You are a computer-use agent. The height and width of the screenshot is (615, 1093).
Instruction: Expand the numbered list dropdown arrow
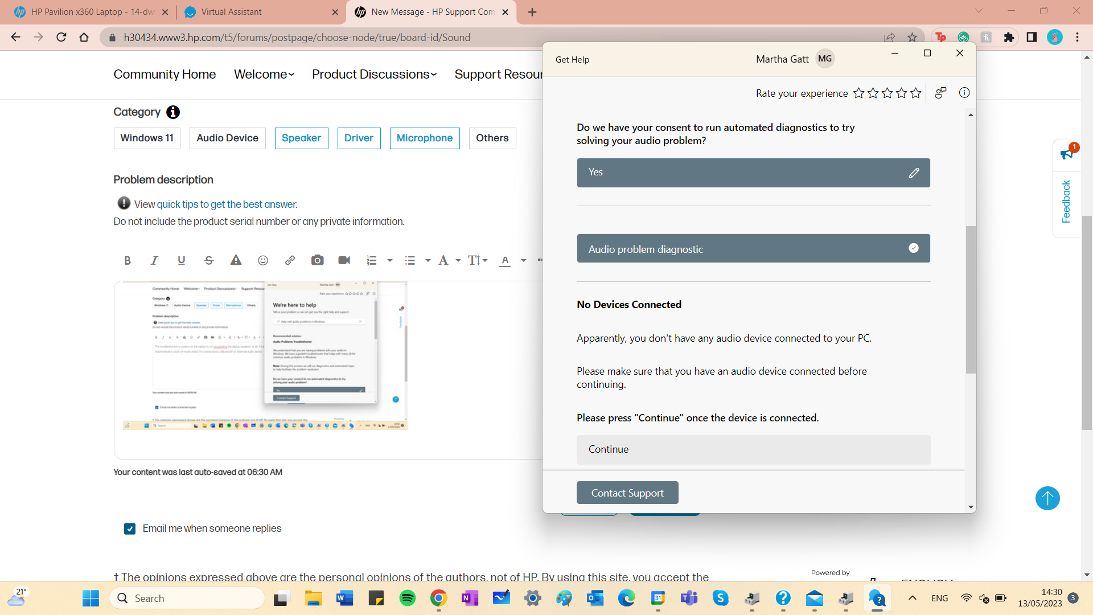point(390,261)
